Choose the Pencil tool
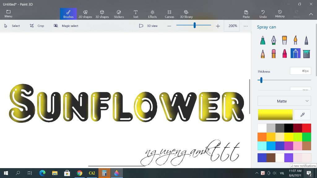 point(263,53)
